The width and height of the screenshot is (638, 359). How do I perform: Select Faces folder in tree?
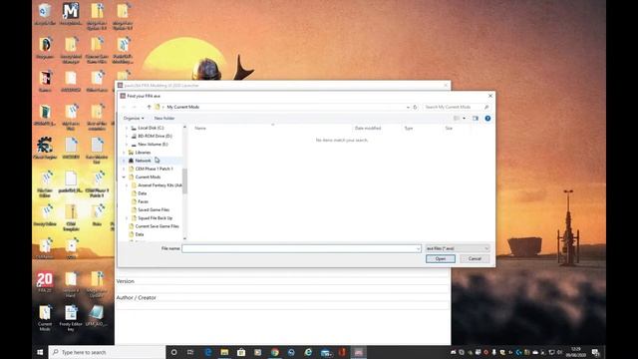pyautogui.click(x=140, y=201)
